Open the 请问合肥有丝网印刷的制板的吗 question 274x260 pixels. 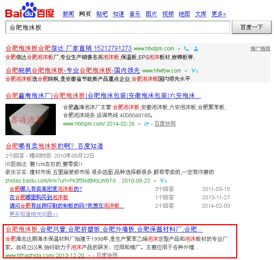[67, 206]
